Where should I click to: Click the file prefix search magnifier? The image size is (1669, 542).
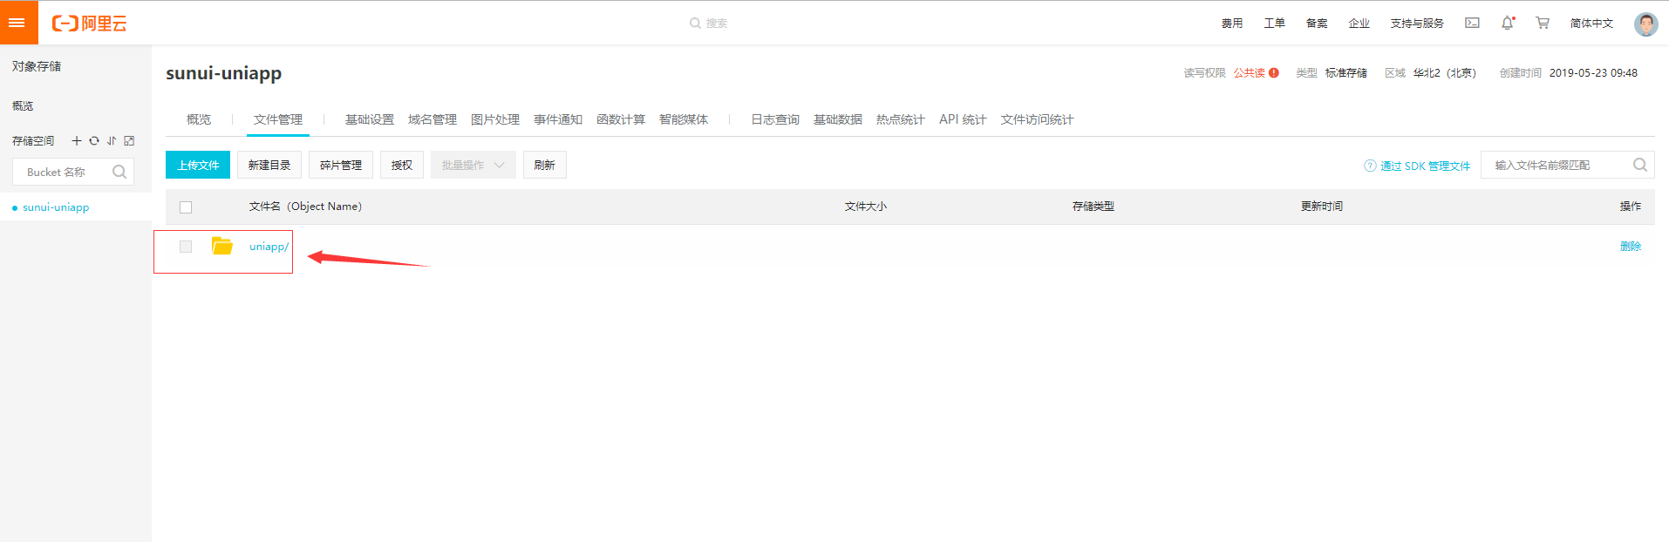[x=1639, y=165]
